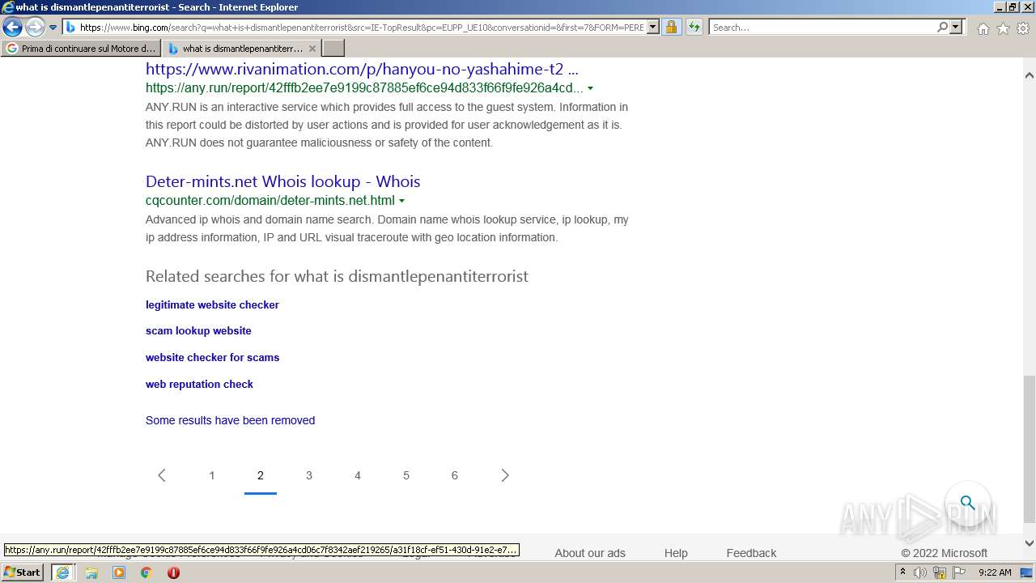Click the Bing URL in address bar
Image resolution: width=1036 pixels, height=583 pixels.
(x=362, y=28)
